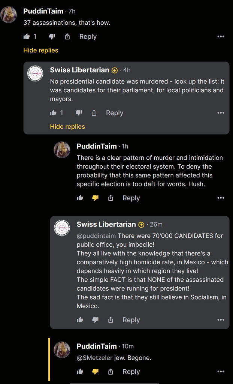Like PuddinTaim's 1h clear pattern reply
This screenshot has width=233, height=384.
(x=80, y=198)
